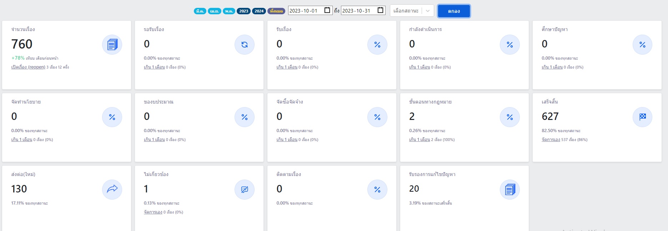Click the documents icon in รับรองการแก้ไขปัญหา card
The image size is (668, 231).
(x=510, y=189)
